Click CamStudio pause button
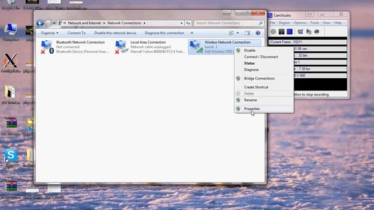 [x=282, y=32]
